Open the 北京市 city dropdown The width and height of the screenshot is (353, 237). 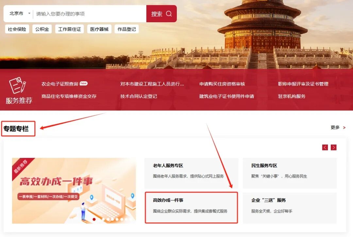click(x=20, y=13)
